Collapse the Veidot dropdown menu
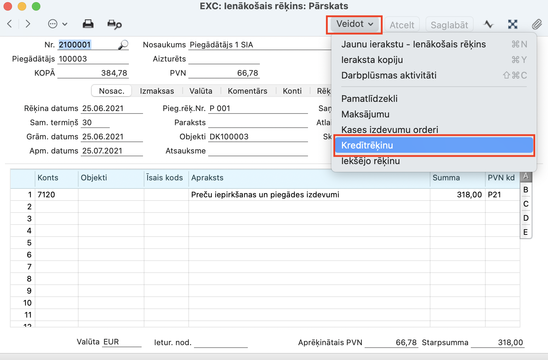Screen dimensions: 548x360 [x=354, y=24]
